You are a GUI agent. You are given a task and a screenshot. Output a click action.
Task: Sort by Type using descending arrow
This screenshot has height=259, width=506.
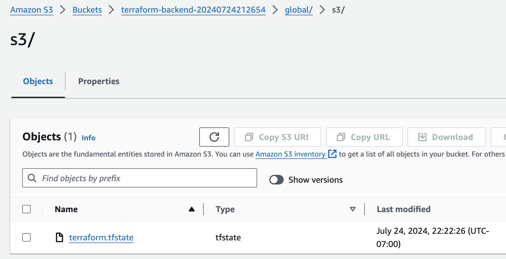point(353,209)
